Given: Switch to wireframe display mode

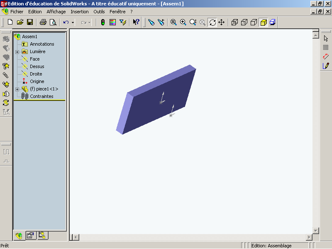Looking at the screenshot, I should point(234,22).
